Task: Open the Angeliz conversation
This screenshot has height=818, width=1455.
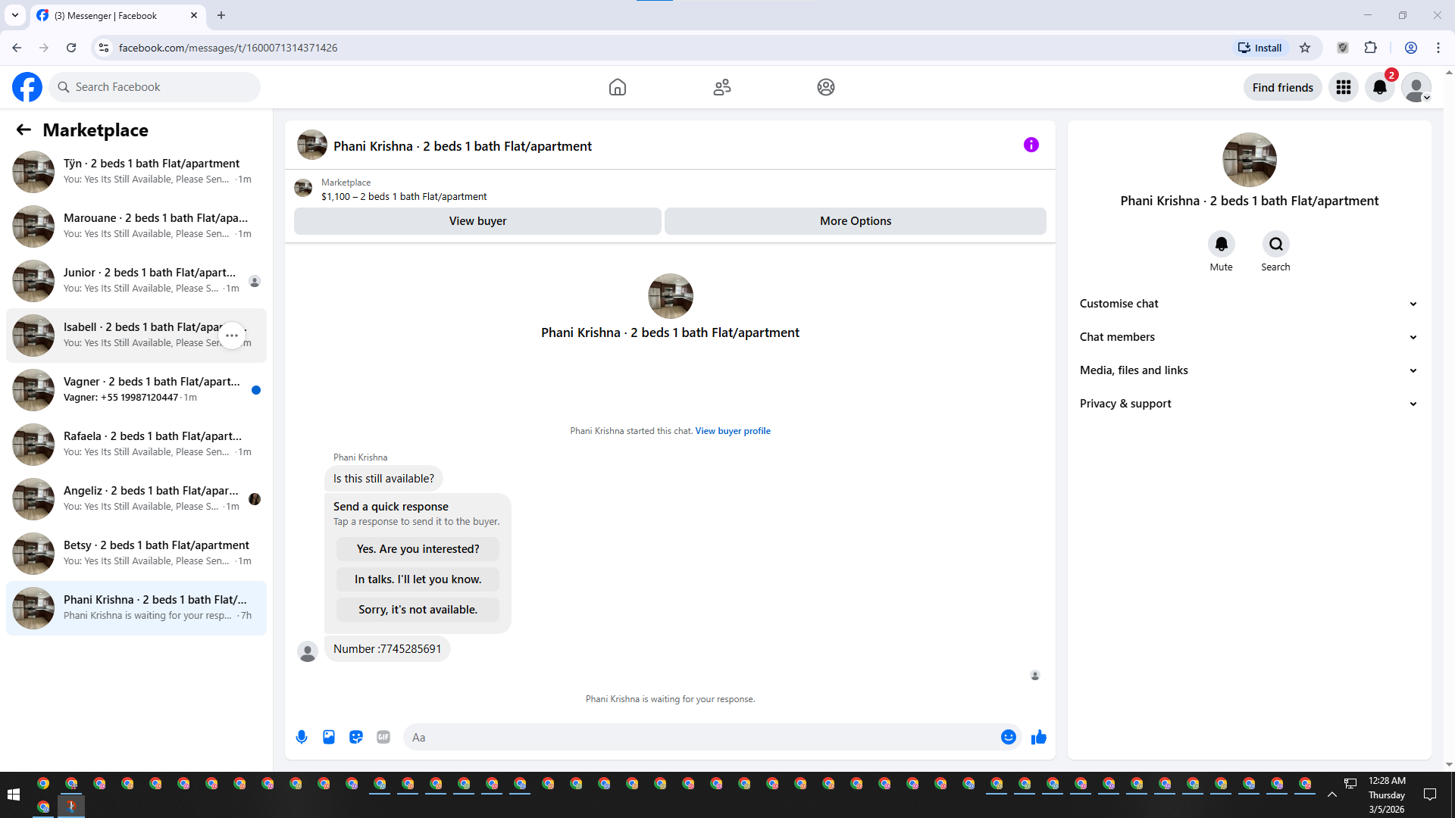Action: click(x=136, y=499)
